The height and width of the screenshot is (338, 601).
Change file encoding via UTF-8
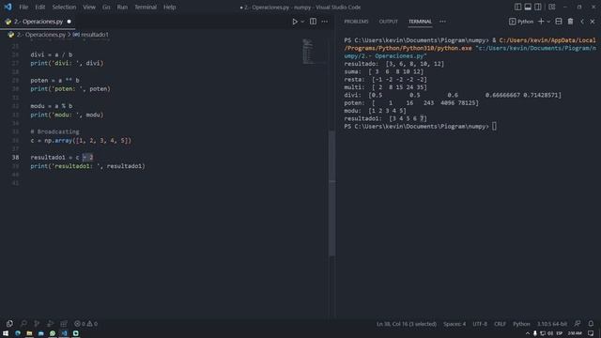[480, 324]
